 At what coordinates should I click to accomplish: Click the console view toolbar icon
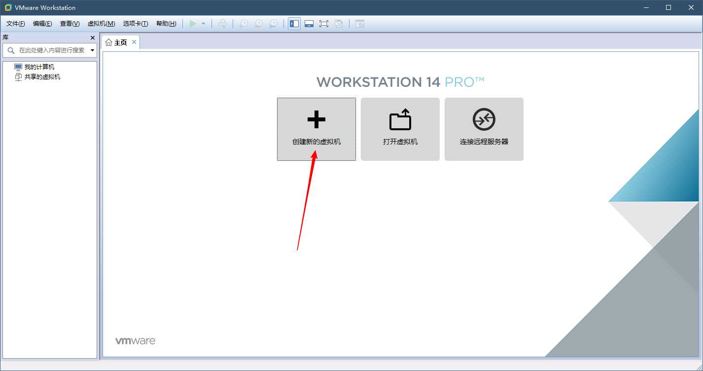[360, 24]
